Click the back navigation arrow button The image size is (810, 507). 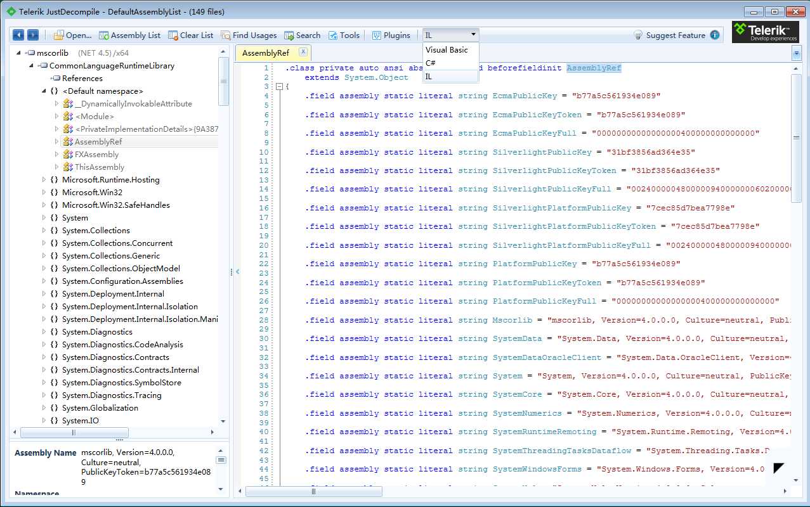pos(18,35)
